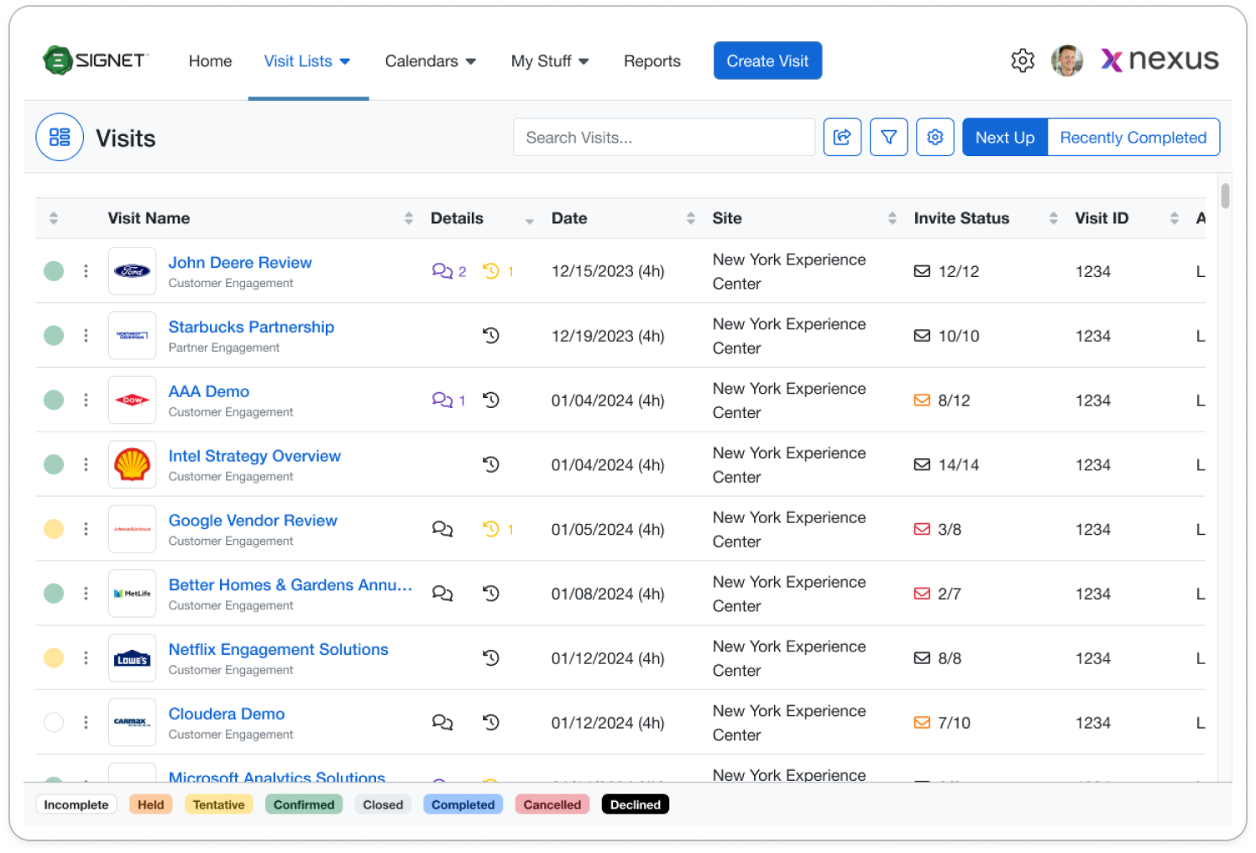Open history icon for John Deere Review
Viewport: 1256px width, 853px height.
tap(491, 271)
